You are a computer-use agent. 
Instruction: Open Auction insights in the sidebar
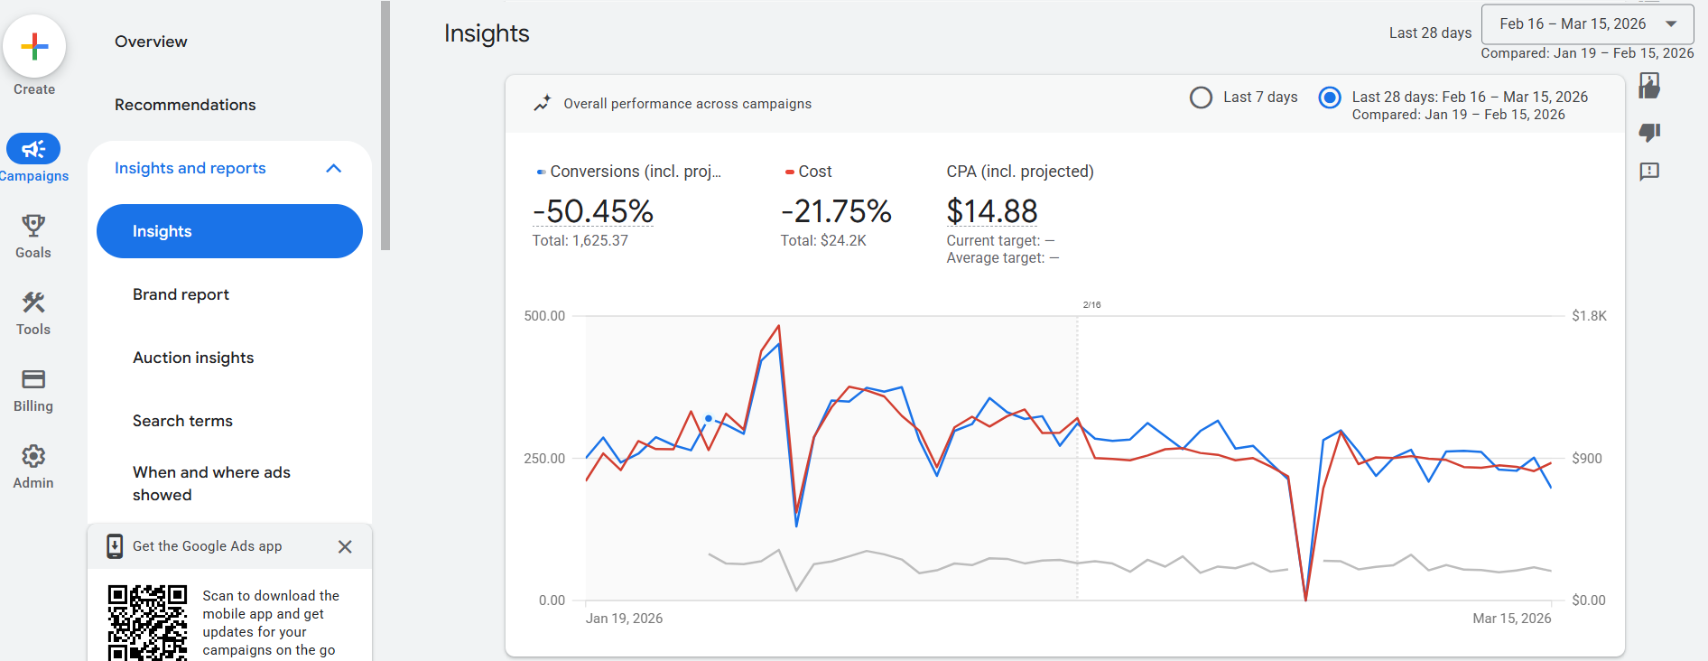click(x=193, y=358)
